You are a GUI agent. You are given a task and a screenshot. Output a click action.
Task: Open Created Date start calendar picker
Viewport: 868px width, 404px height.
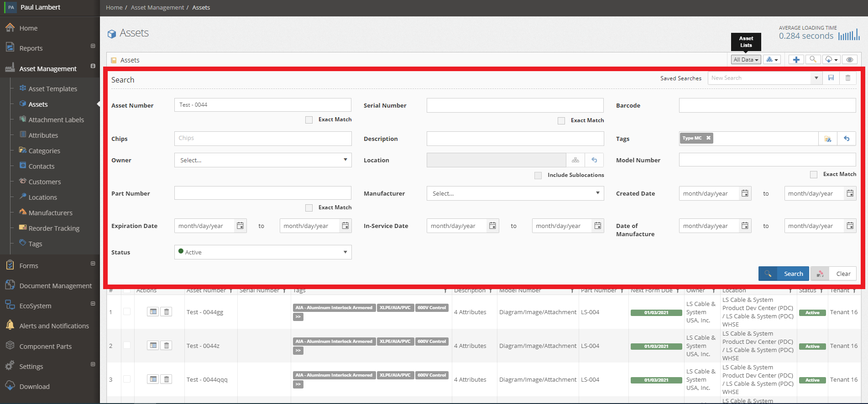745,193
